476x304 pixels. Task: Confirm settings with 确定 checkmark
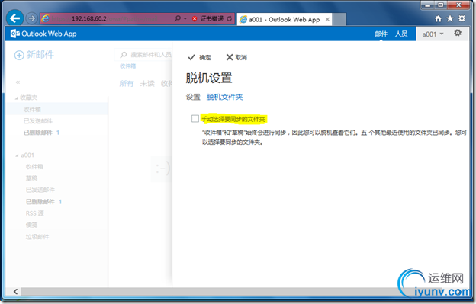[x=199, y=57]
